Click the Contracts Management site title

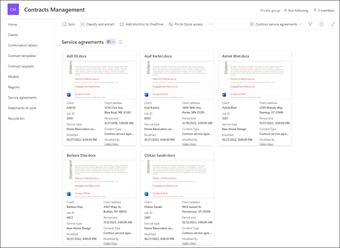pos(54,10)
